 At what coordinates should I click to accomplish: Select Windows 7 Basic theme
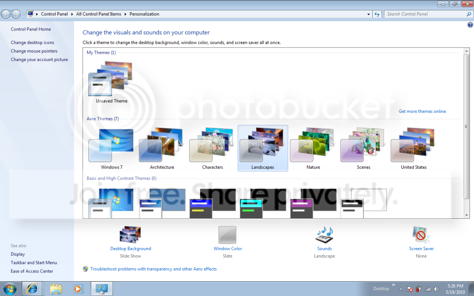[112, 203]
